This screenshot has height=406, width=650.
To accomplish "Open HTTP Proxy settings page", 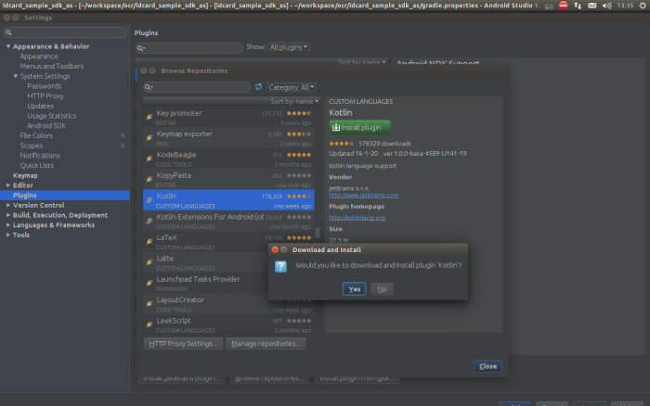I will pyautogui.click(x=45, y=96).
